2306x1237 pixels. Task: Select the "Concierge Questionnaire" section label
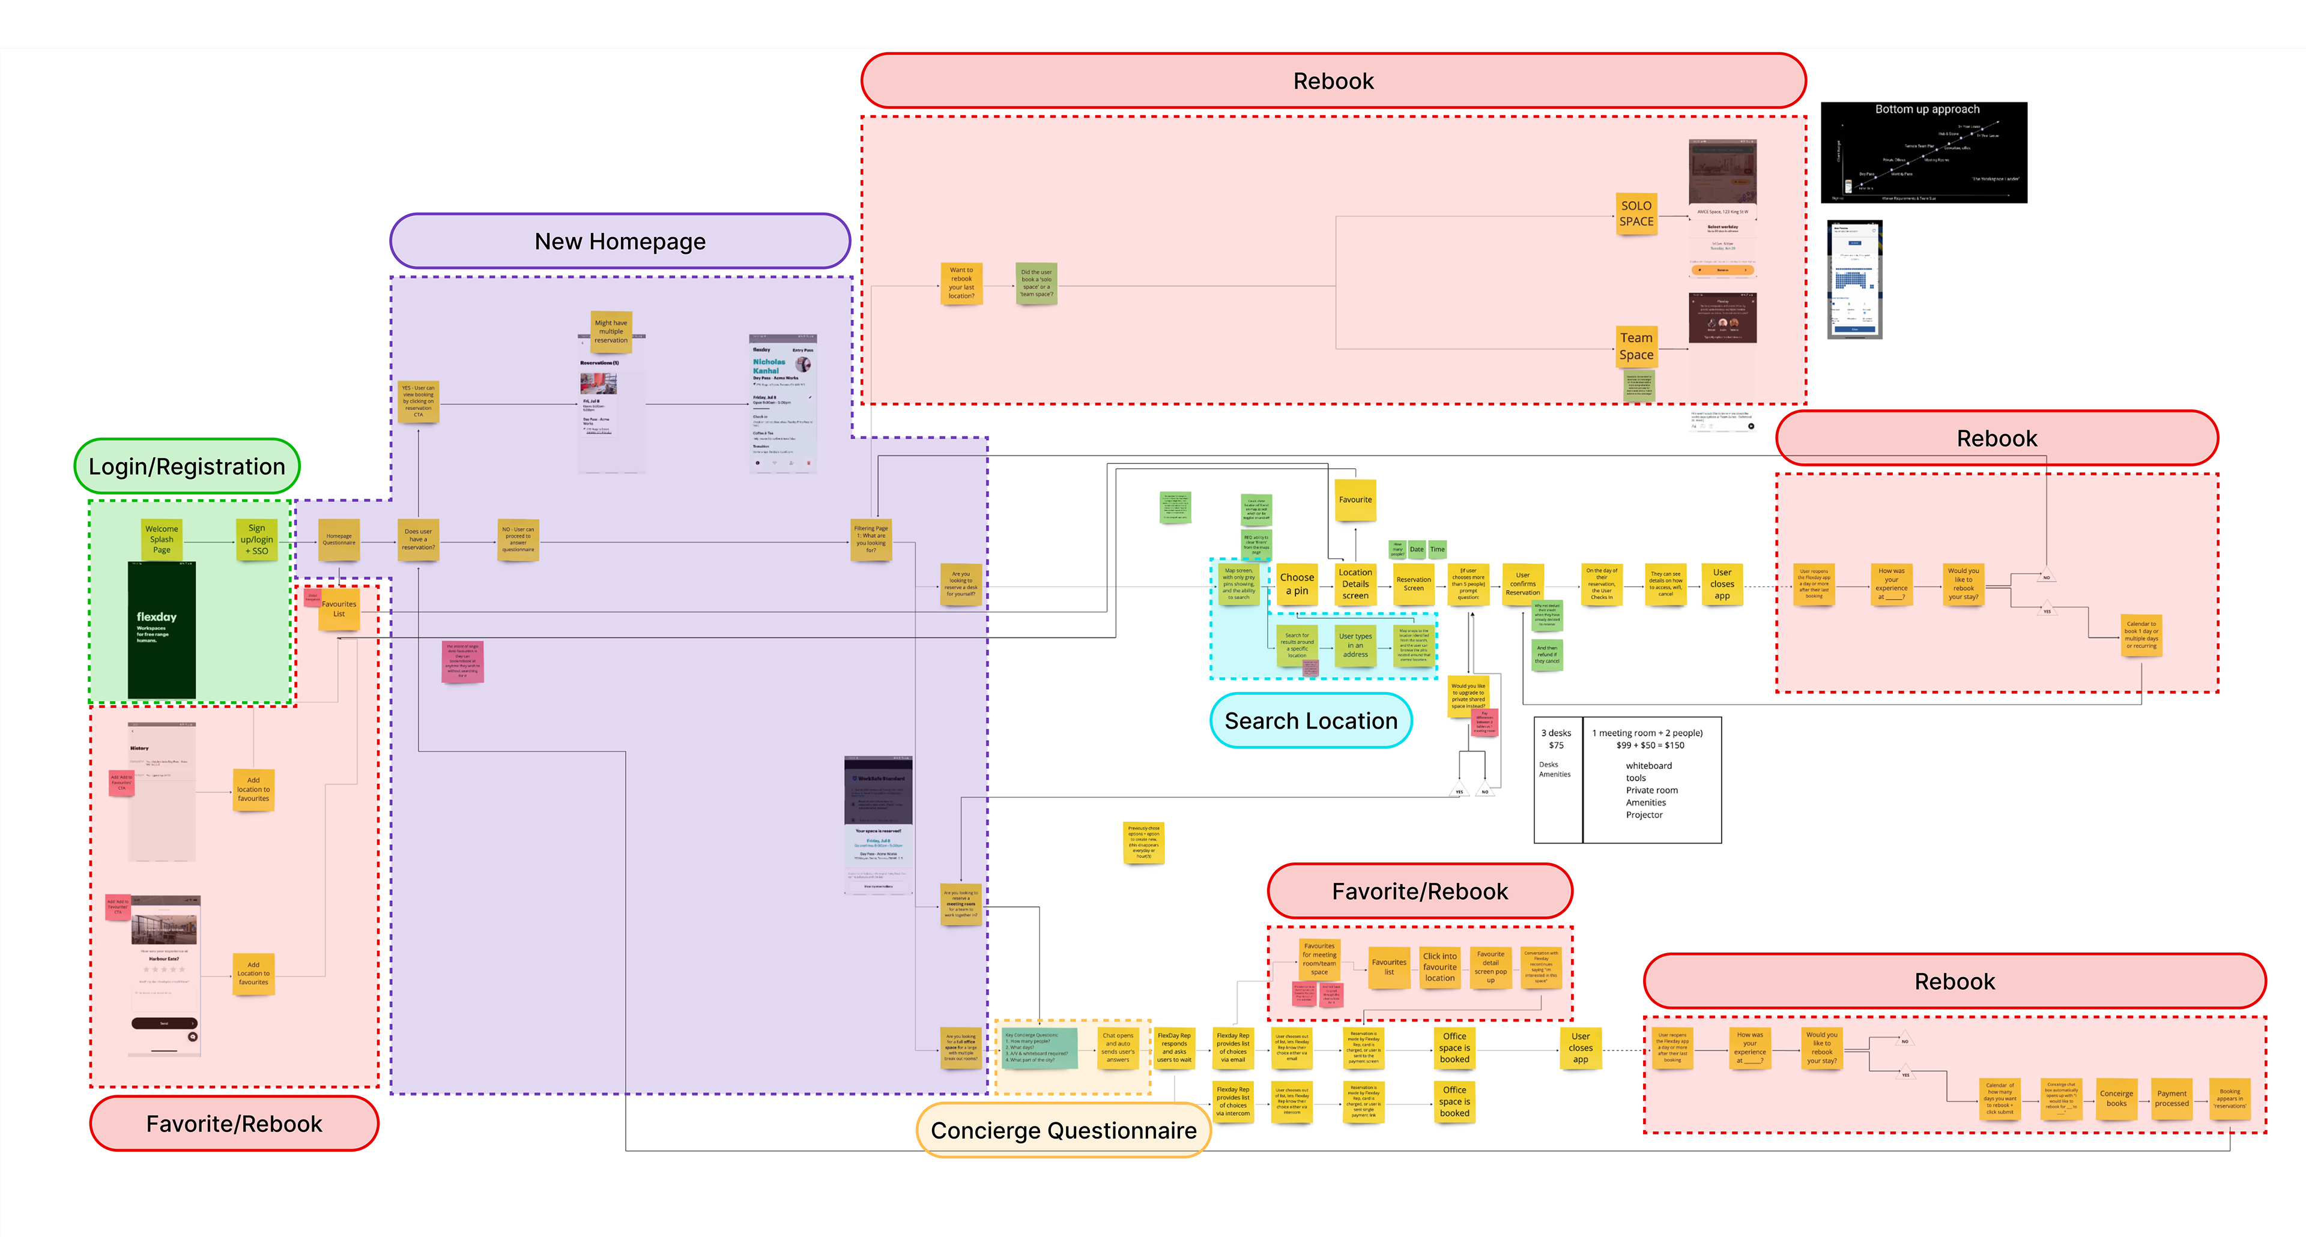click(x=1062, y=1131)
